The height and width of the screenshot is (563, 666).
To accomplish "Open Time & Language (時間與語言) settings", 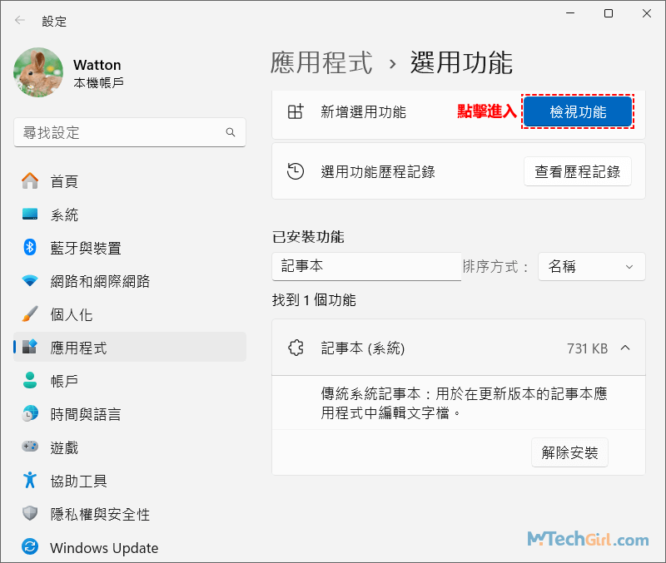I will click(x=85, y=414).
